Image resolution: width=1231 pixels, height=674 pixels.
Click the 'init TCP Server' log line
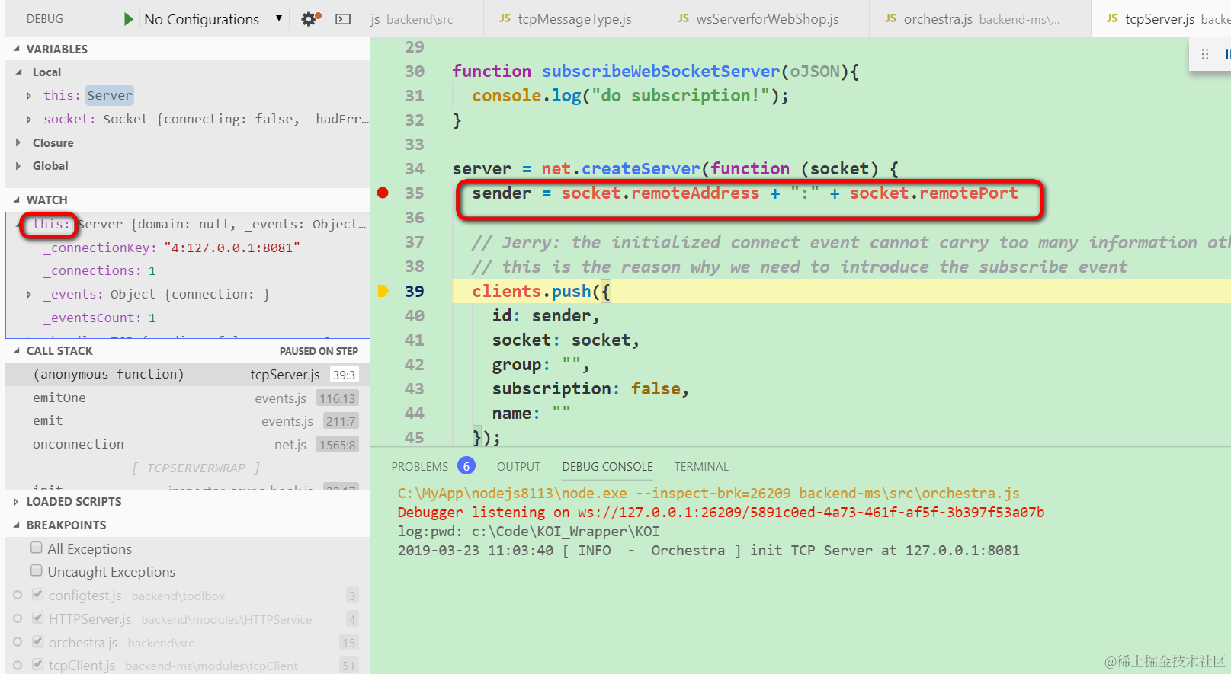coord(709,551)
